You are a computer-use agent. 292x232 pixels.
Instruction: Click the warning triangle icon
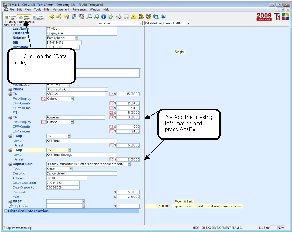[x=133, y=17]
